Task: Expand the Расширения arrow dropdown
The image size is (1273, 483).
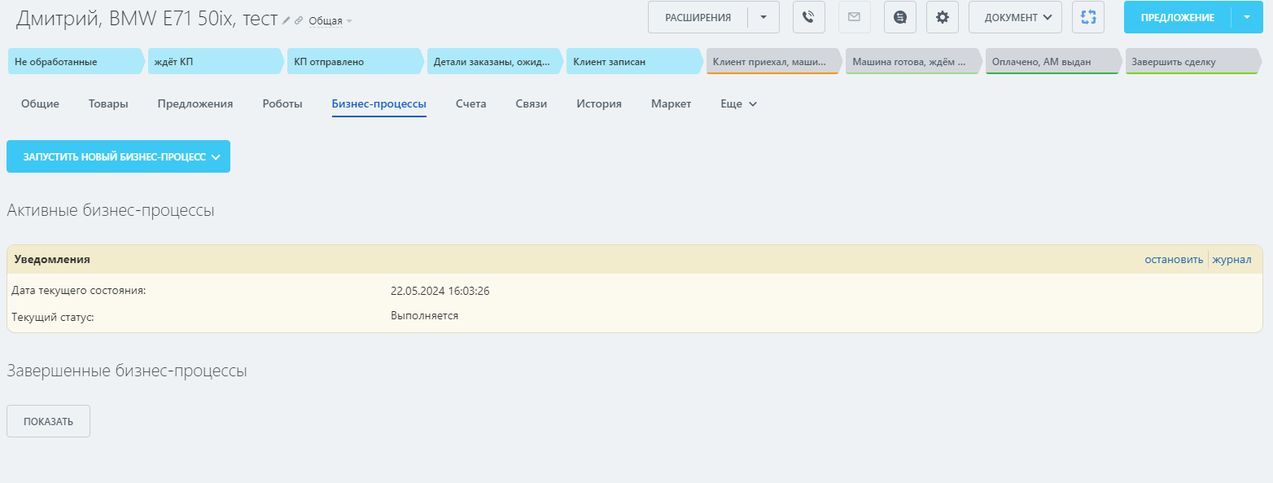Action: click(x=763, y=17)
